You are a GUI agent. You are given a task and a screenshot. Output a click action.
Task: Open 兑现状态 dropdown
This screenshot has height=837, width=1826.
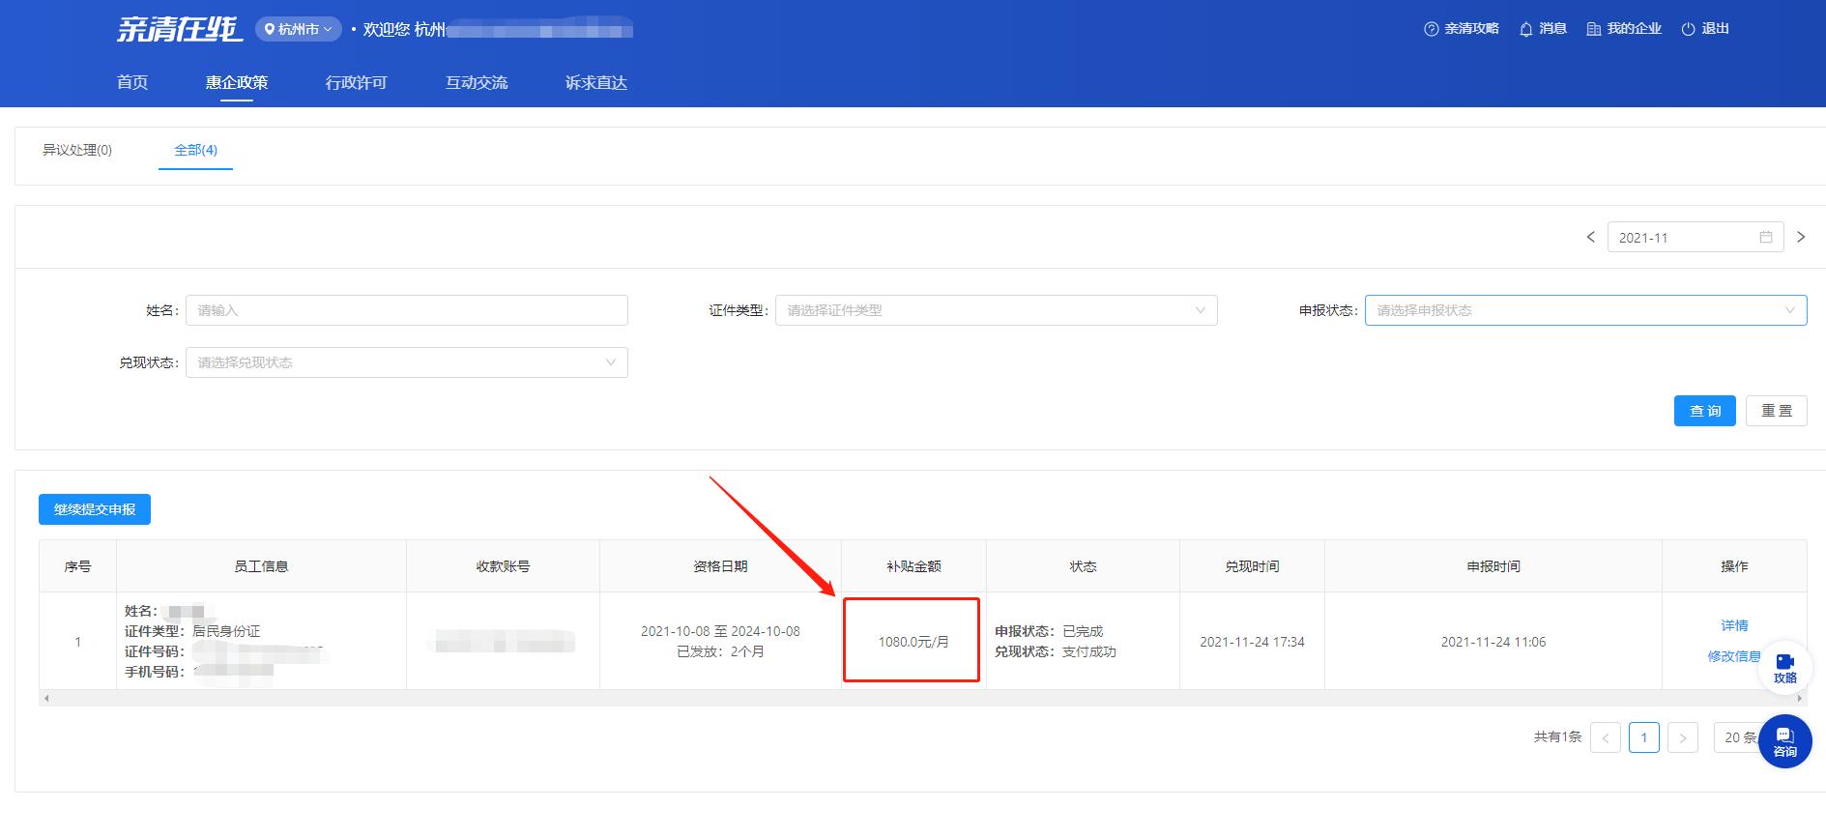[x=407, y=362]
